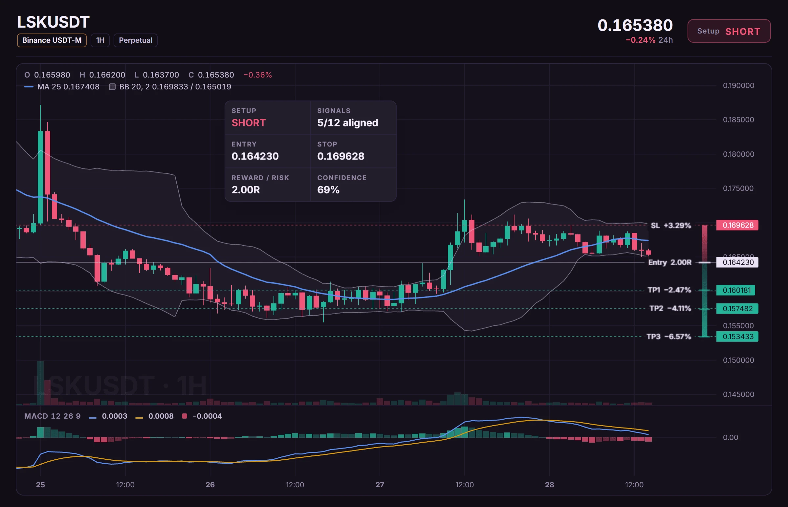Click the 0.190000 price axis label
The height and width of the screenshot is (507, 788).
738,86
